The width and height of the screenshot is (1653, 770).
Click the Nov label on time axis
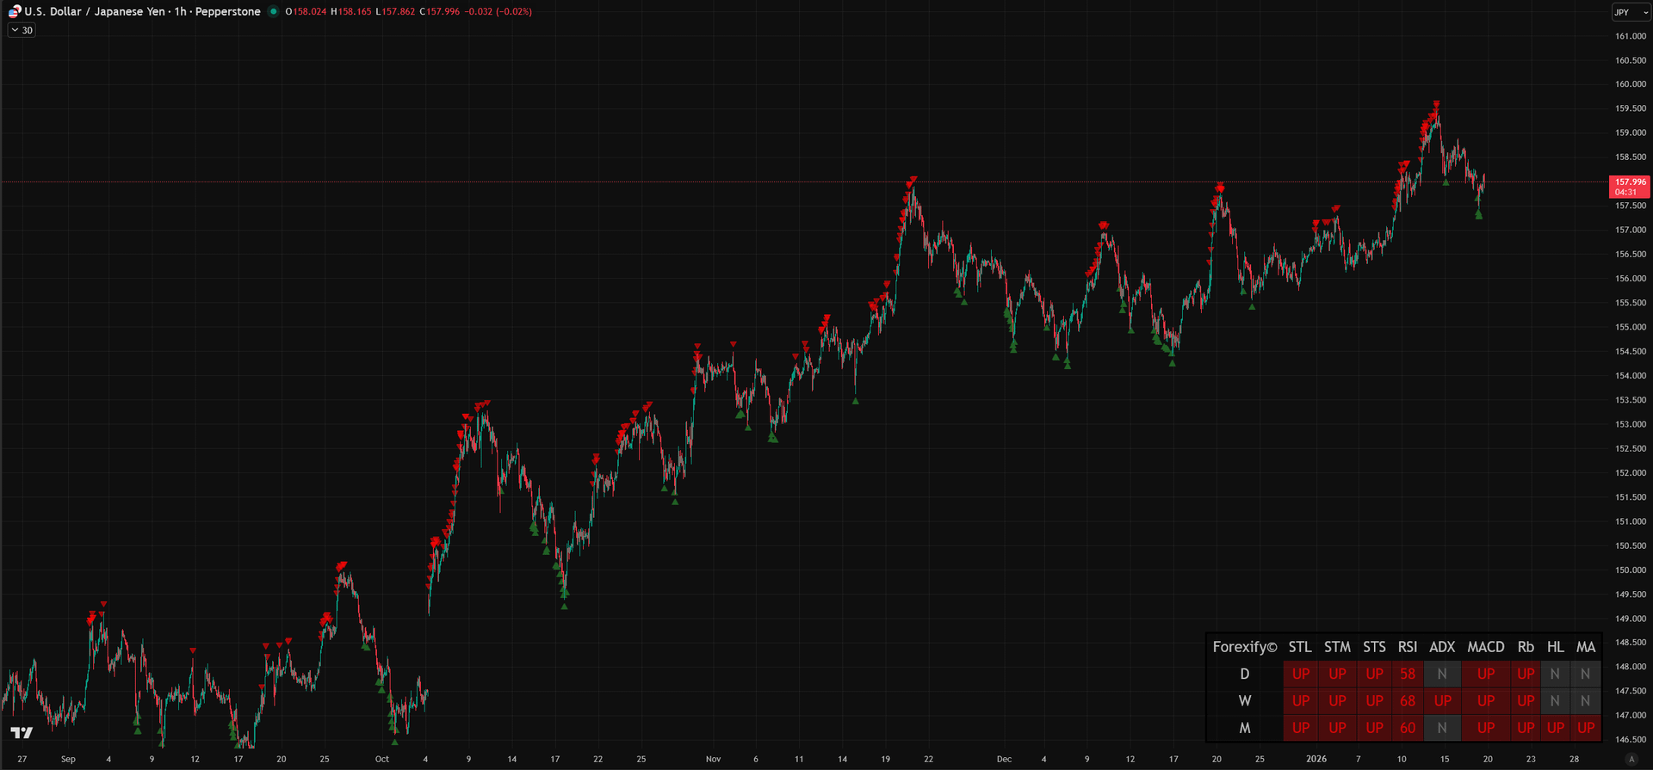click(x=713, y=759)
